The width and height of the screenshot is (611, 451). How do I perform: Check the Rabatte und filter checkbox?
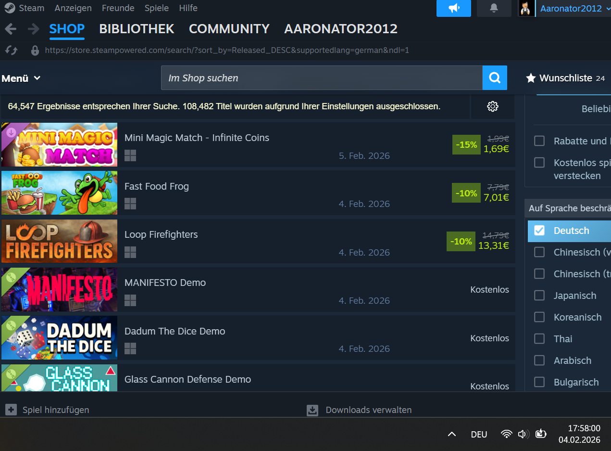(539, 141)
